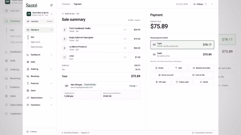Click the Lime item icon
The image size is (241, 135).
pos(64,57)
